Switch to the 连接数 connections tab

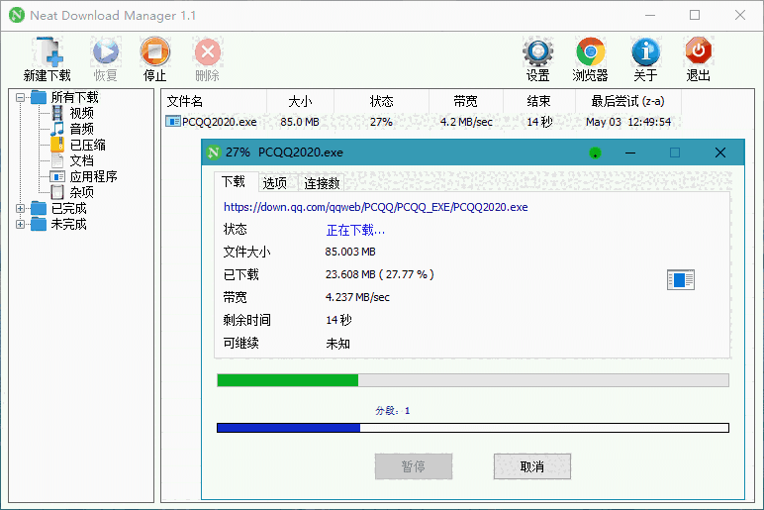point(322,183)
